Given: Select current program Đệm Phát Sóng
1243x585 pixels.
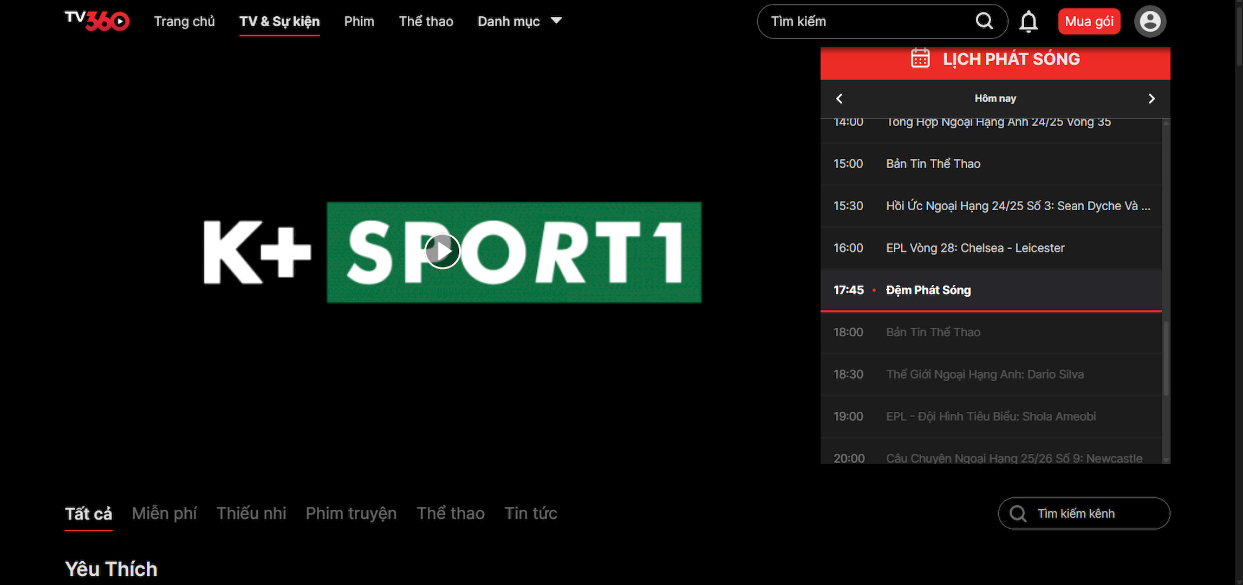Looking at the screenshot, I should point(991,290).
